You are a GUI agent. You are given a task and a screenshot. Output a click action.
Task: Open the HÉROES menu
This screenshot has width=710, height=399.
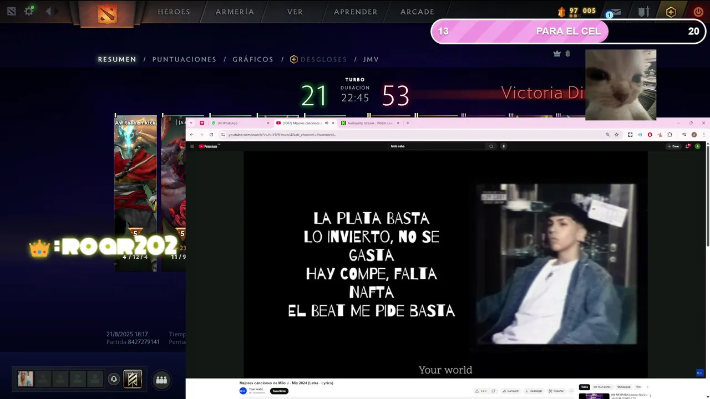pyautogui.click(x=174, y=12)
